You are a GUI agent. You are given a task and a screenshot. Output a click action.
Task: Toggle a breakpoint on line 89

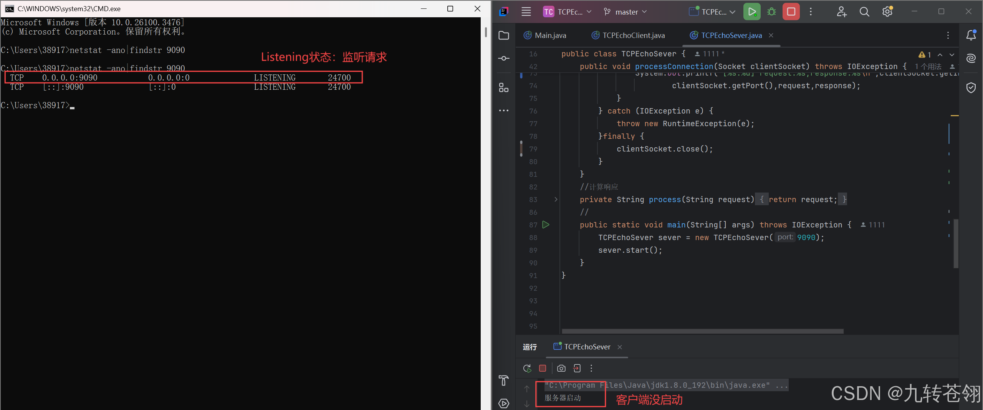533,250
